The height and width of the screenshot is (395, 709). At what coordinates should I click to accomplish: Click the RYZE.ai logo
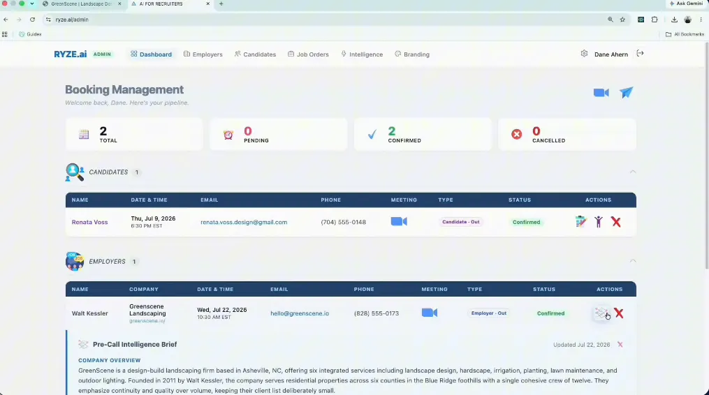click(70, 54)
